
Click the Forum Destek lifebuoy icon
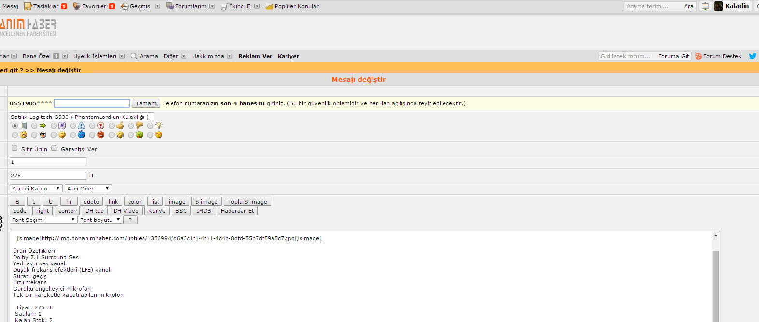(x=698, y=56)
